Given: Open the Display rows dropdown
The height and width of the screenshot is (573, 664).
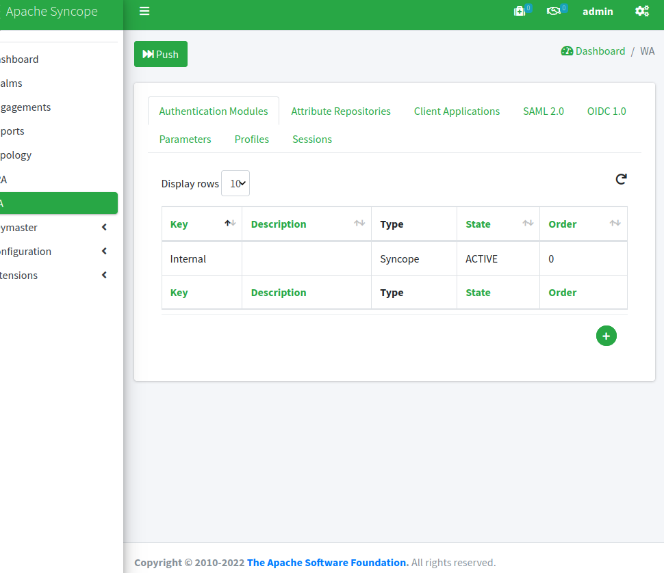Looking at the screenshot, I should [235, 183].
